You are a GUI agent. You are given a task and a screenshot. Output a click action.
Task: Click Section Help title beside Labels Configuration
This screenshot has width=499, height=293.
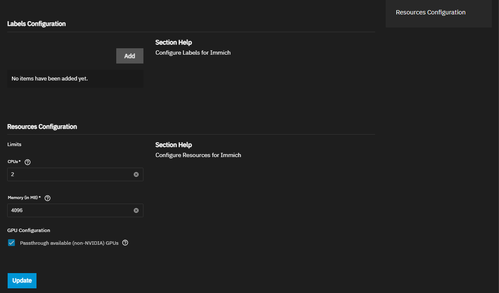[x=174, y=42]
